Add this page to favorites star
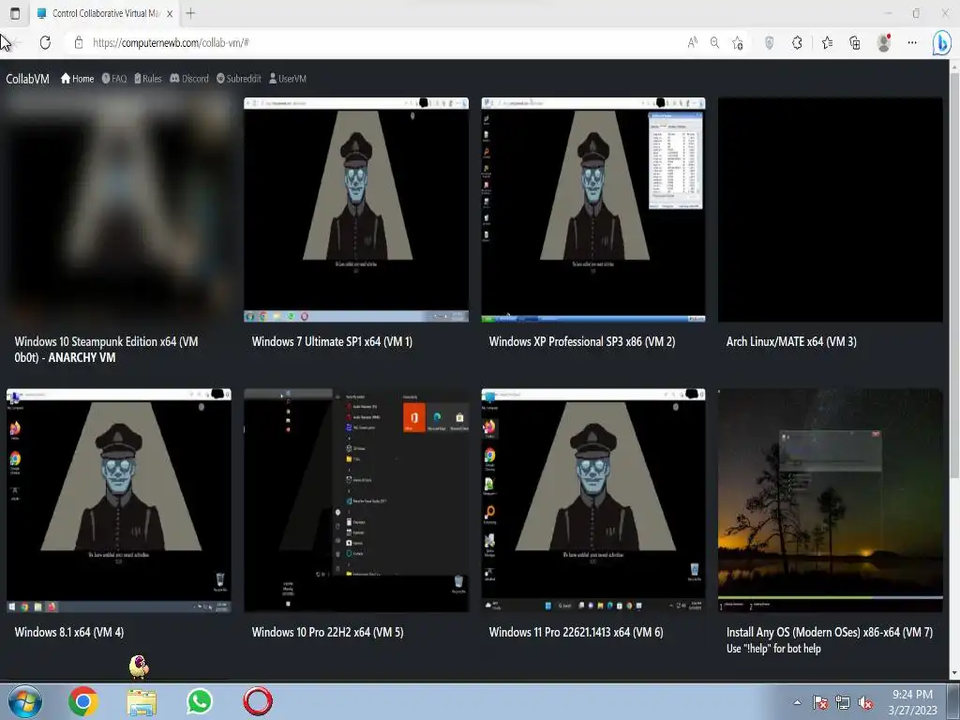Image resolution: width=960 pixels, height=720 pixels. [x=738, y=42]
